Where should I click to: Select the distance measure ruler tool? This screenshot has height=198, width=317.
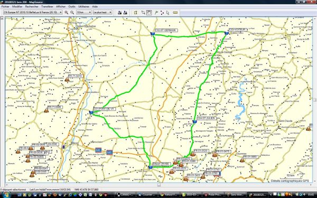(x=175, y=13)
